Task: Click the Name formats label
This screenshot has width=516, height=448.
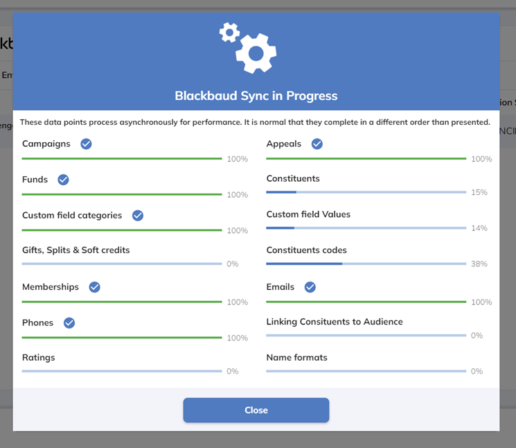Action: [x=296, y=358]
